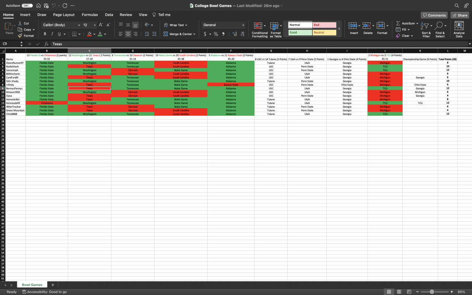Decrease decimal places
This screenshot has height=295, width=472.
[x=242, y=34]
